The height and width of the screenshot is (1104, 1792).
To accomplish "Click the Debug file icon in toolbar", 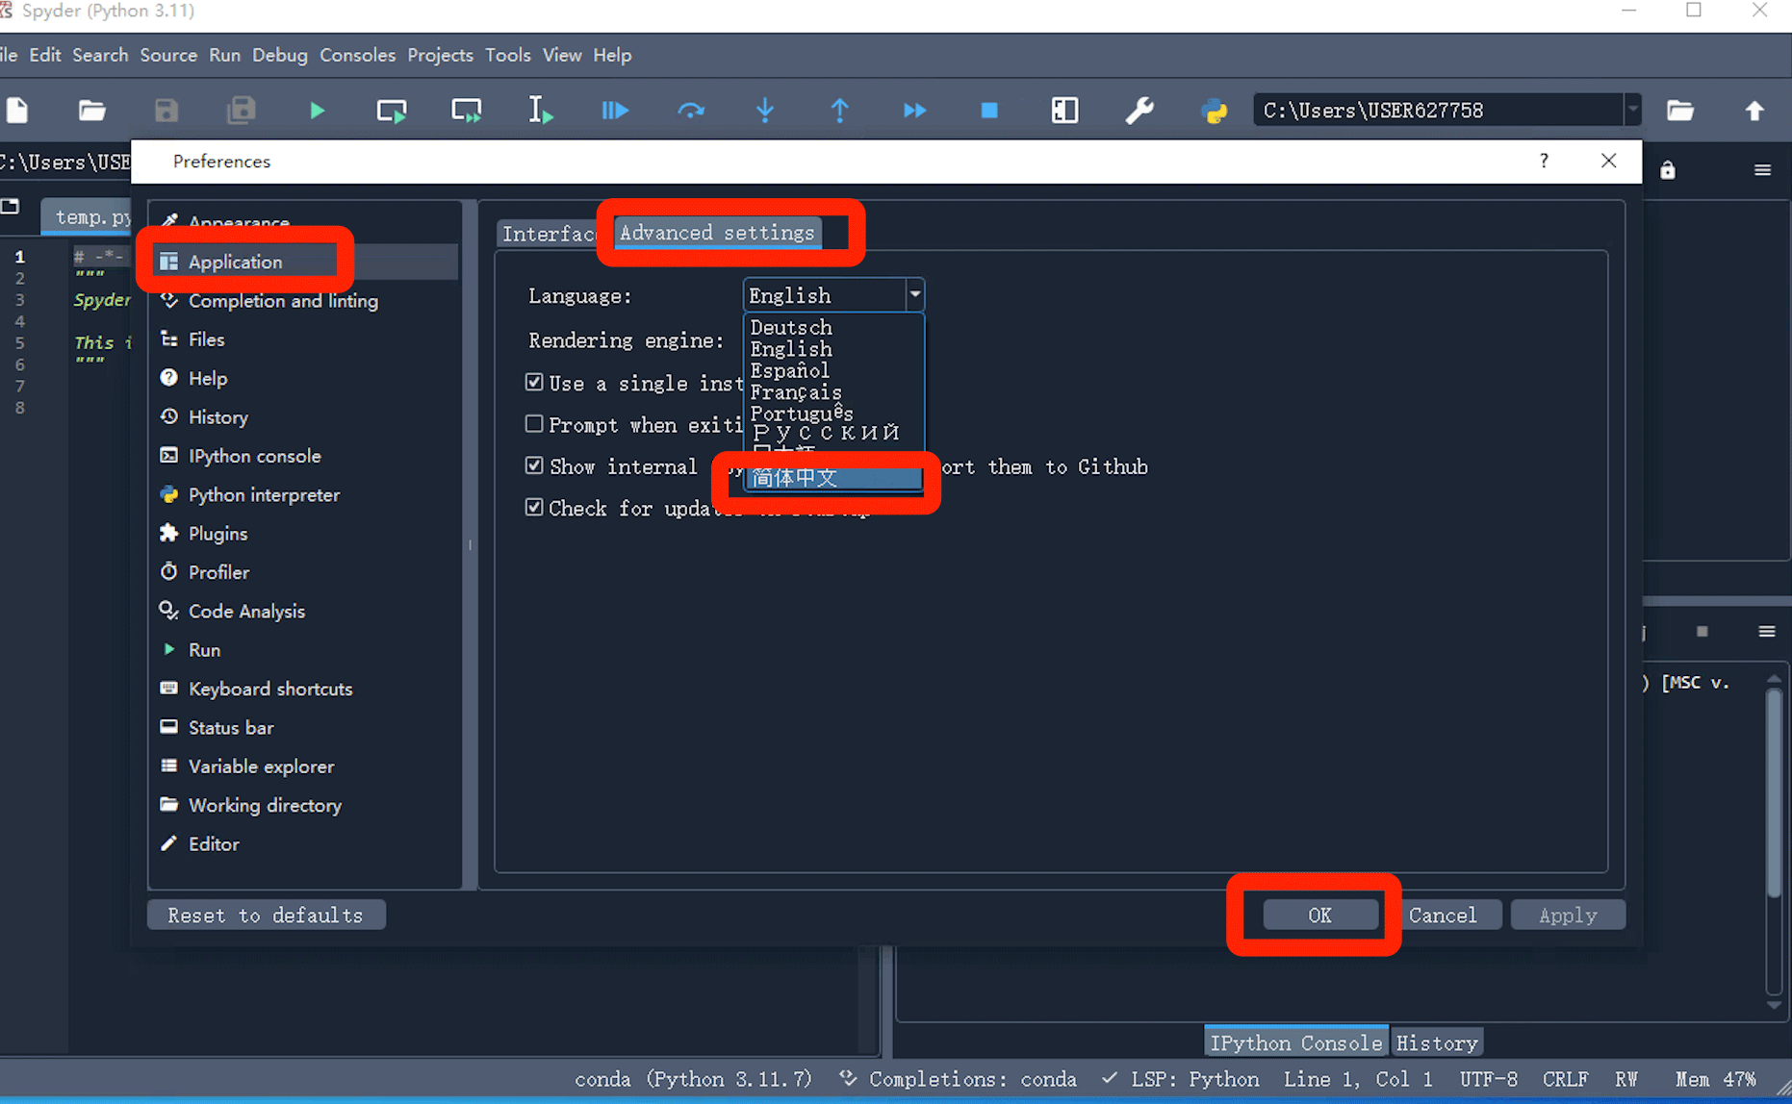I will [615, 111].
